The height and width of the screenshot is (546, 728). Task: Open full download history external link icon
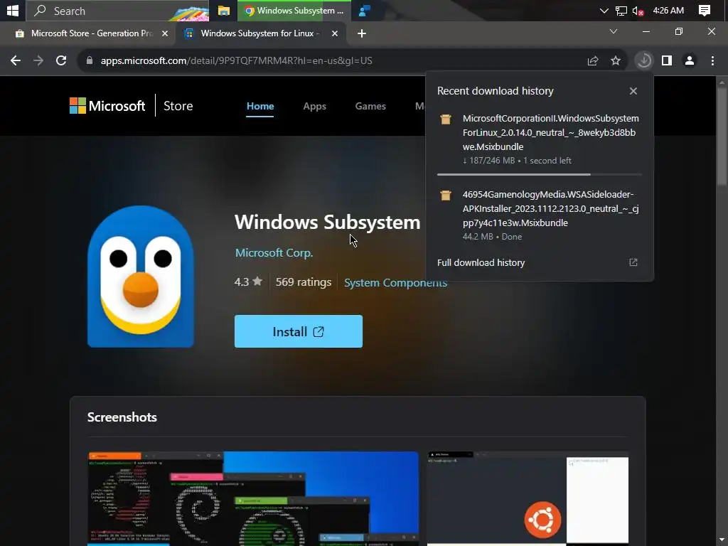pos(633,262)
